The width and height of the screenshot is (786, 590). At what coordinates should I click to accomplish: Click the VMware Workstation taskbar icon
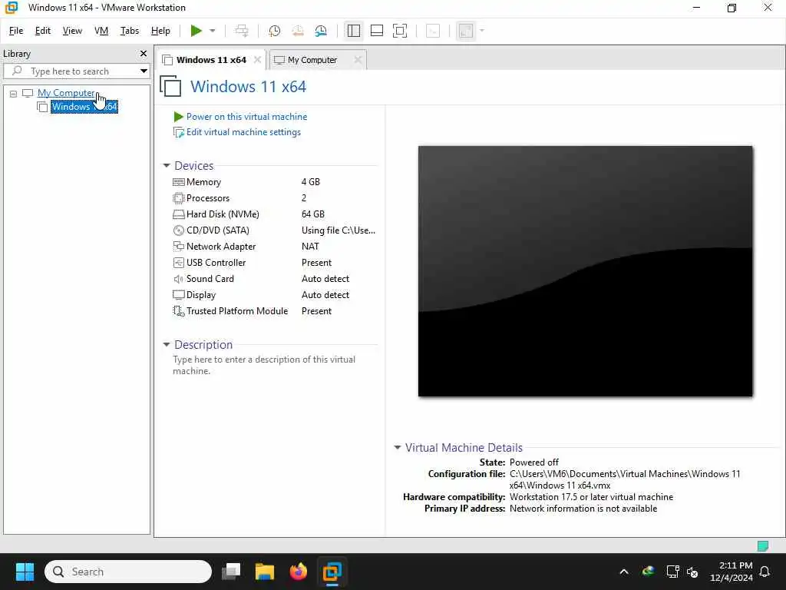click(332, 572)
